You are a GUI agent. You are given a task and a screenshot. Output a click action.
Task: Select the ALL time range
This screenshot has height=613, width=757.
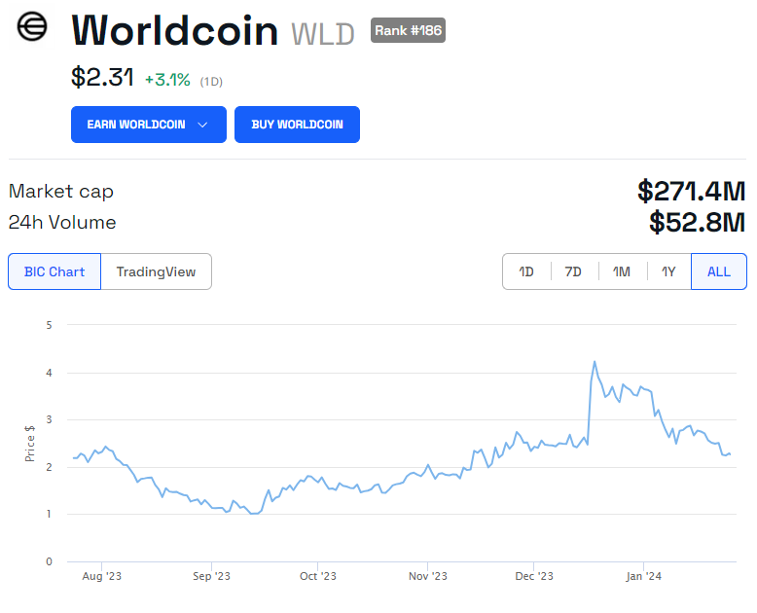point(719,271)
